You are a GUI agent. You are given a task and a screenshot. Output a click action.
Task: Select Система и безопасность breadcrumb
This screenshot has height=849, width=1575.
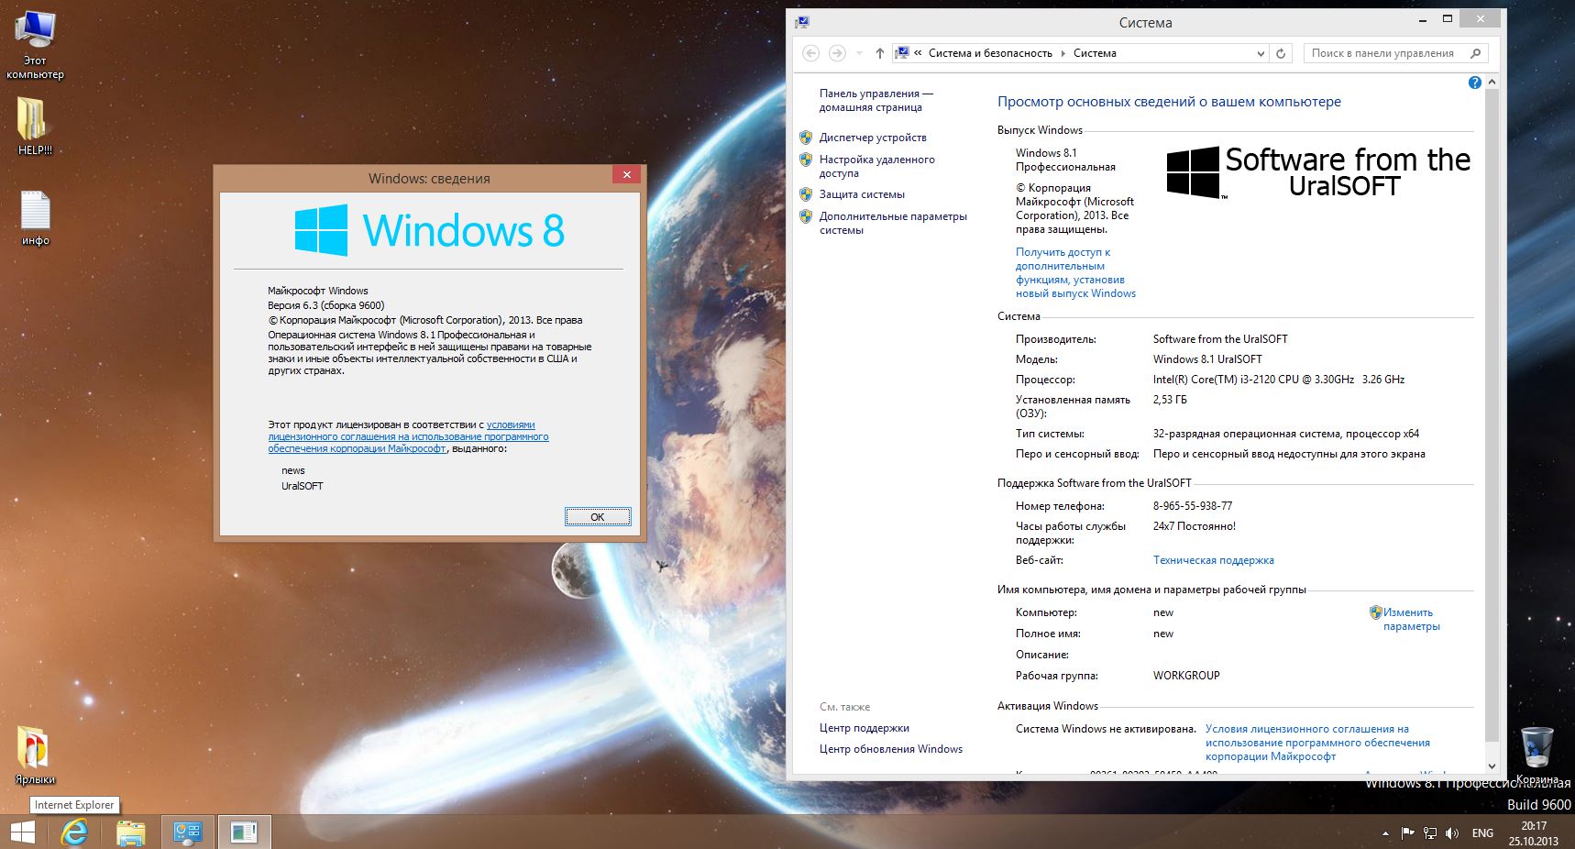coord(990,53)
